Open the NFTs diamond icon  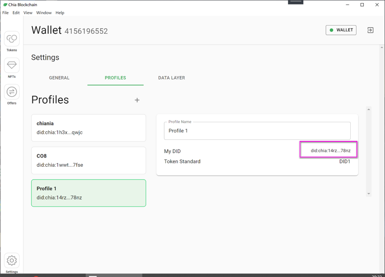pos(12,65)
